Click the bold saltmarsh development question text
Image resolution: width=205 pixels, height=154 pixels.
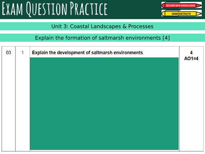(x=88, y=53)
